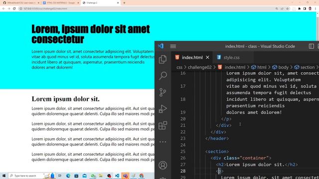This screenshot has height=179, width=319.
Task: Close the HTML CSS MATERIALS browser tab
Action: (78, 3)
